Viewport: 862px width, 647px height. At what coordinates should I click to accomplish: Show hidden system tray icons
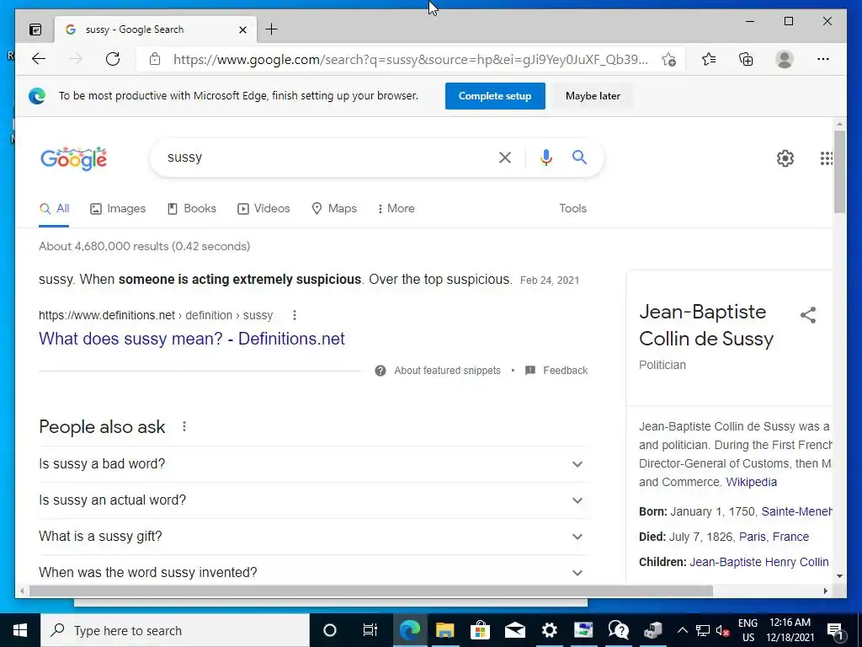click(682, 630)
